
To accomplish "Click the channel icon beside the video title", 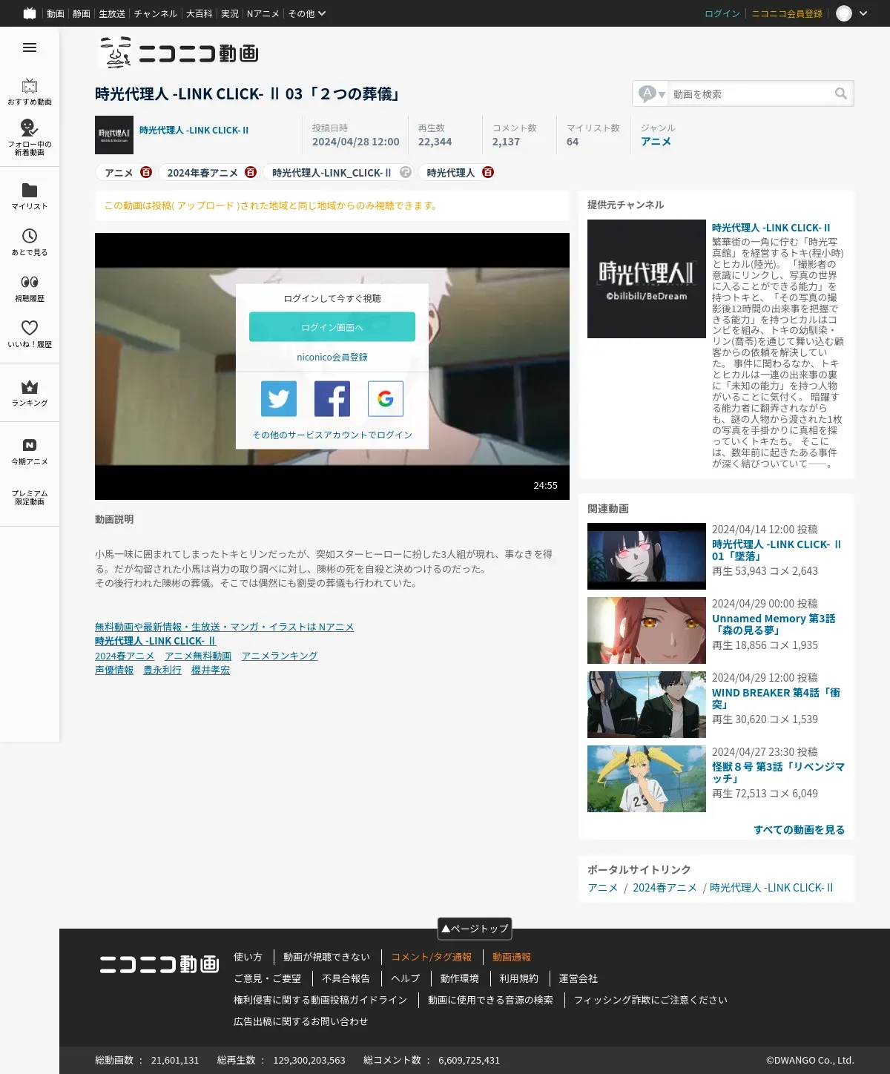I will tap(114, 135).
